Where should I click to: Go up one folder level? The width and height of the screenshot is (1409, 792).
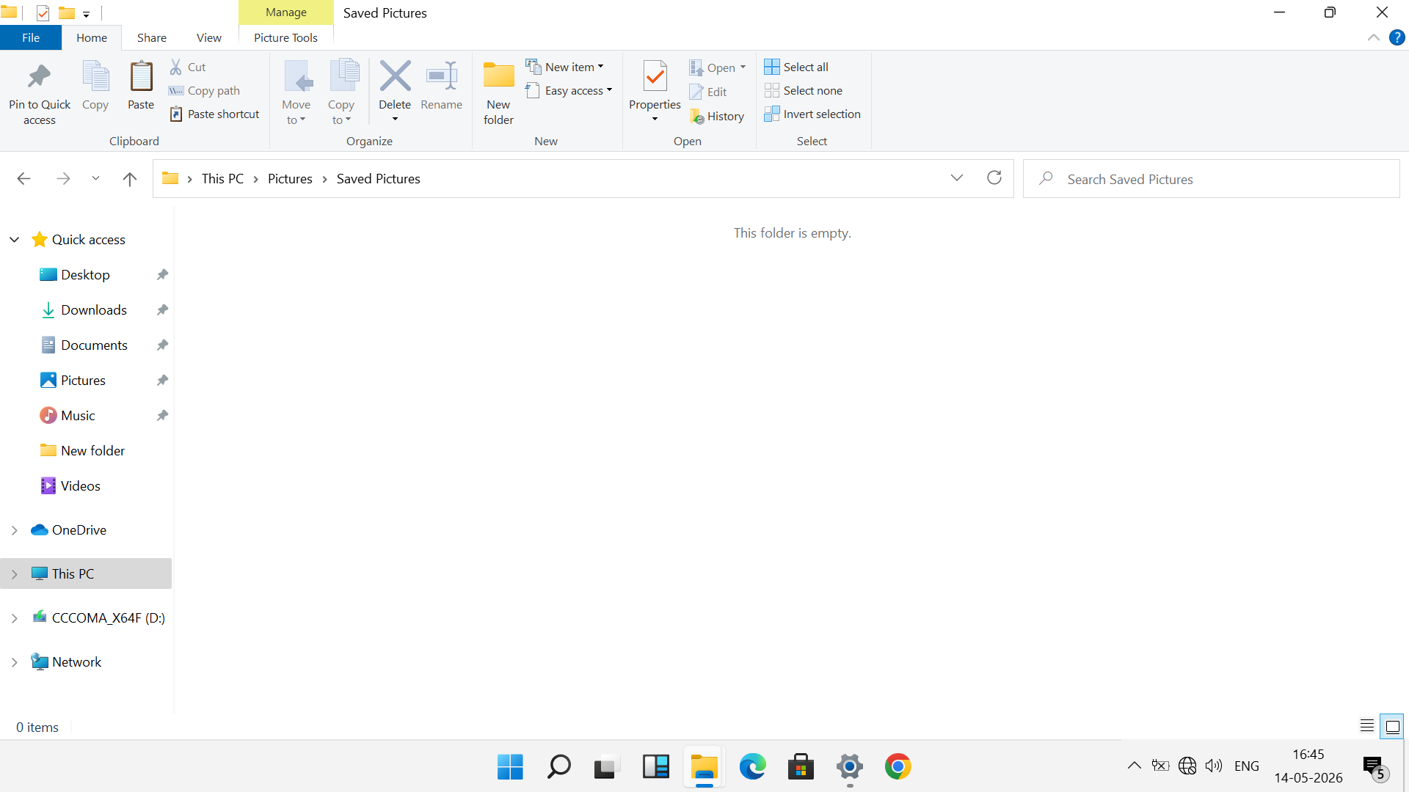[130, 179]
